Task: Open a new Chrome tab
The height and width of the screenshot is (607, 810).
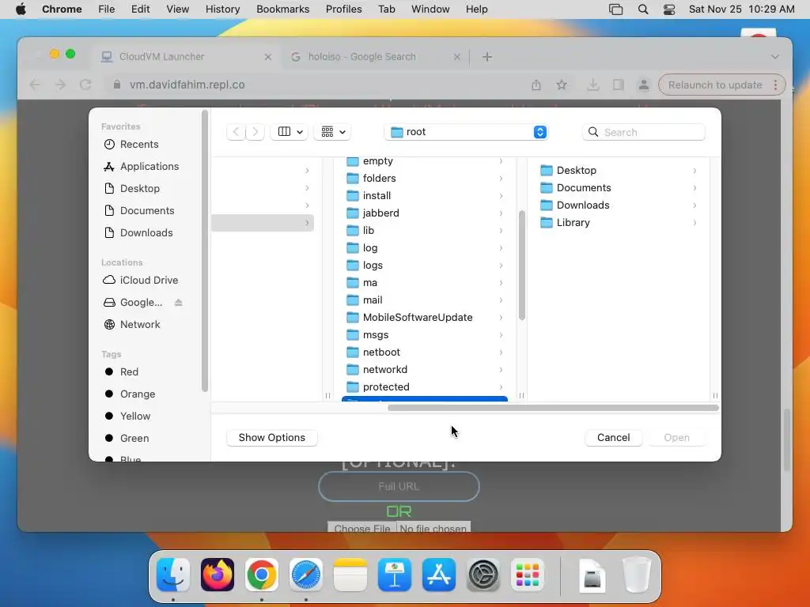Action: (487, 57)
